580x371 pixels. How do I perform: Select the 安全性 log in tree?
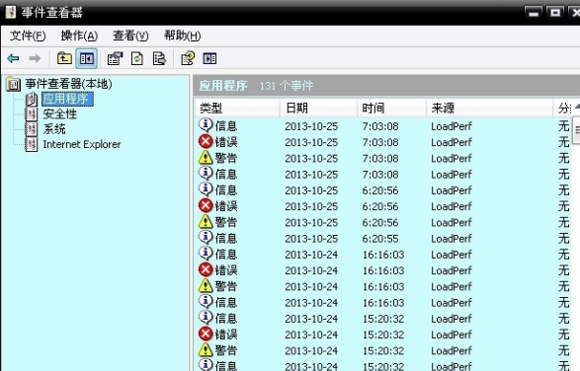pos(59,114)
